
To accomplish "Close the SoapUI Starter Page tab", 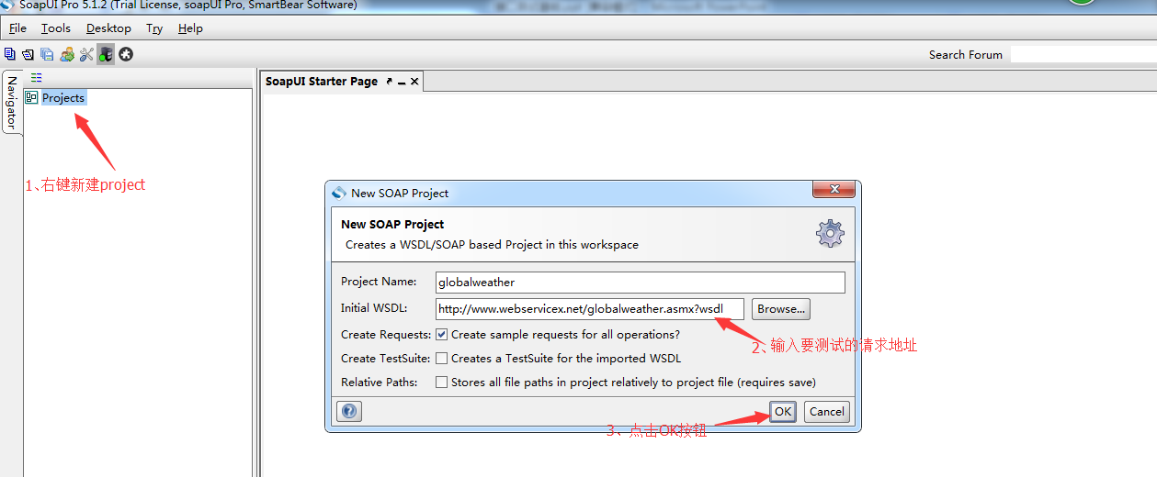I will click(x=414, y=82).
